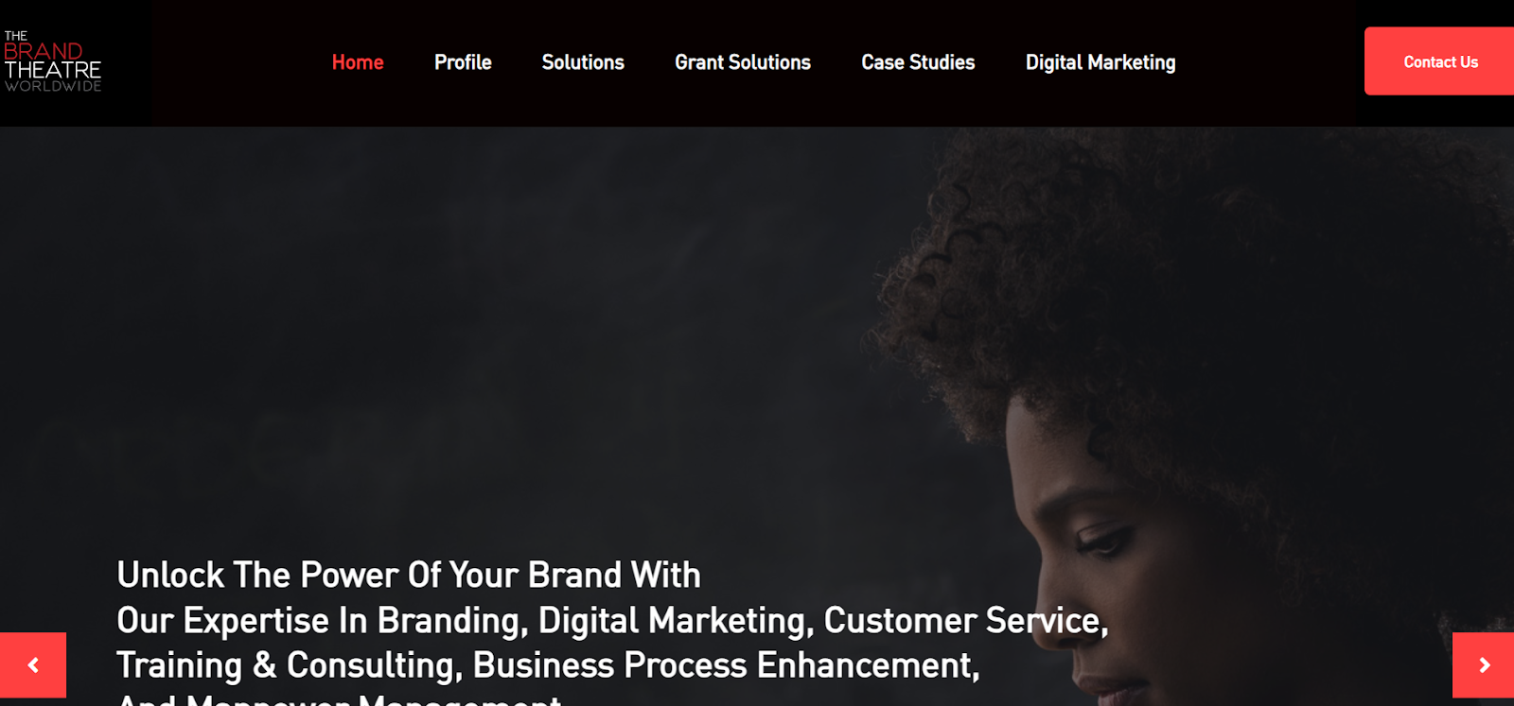Click the word WORLDWIDE in the logo
This screenshot has height=706, width=1514.
(x=53, y=86)
